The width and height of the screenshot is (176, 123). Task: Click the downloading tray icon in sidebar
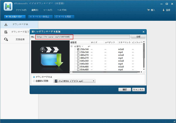point(6,25)
